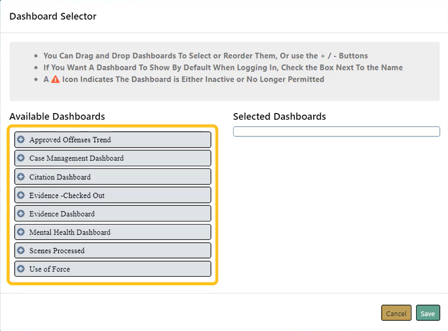Screen dimensions: 448x331
Task: Click plus icon next to Citation Dashboard
Action: (21, 177)
